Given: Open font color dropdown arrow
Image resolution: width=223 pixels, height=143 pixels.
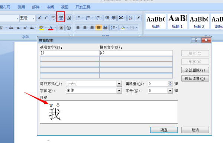Looking at the screenshot, I should tap(55, 28).
